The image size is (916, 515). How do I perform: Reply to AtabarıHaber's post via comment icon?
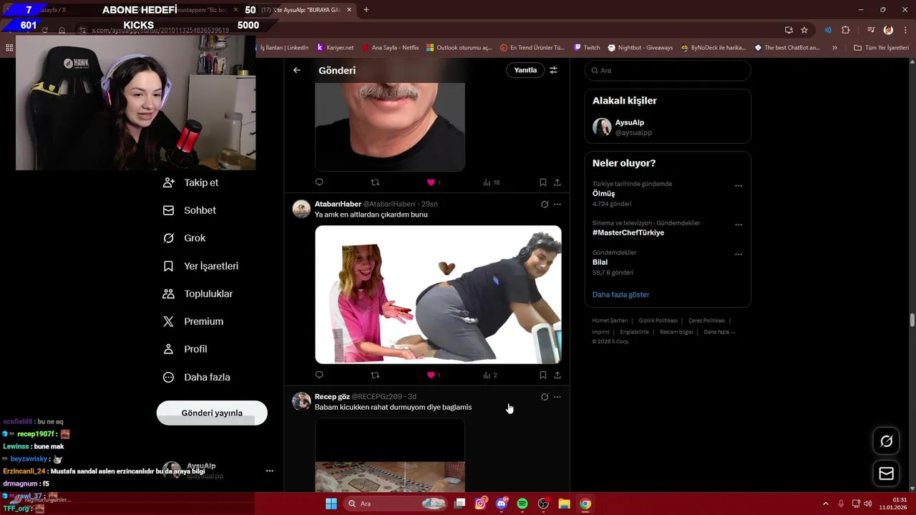click(319, 375)
